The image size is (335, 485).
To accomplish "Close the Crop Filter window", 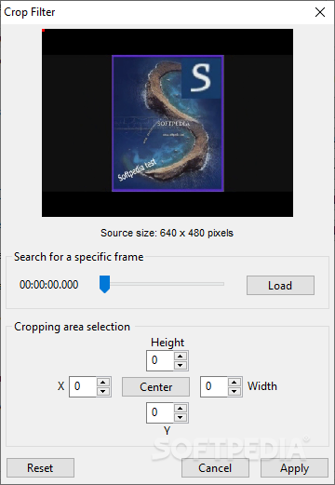I will [x=320, y=12].
